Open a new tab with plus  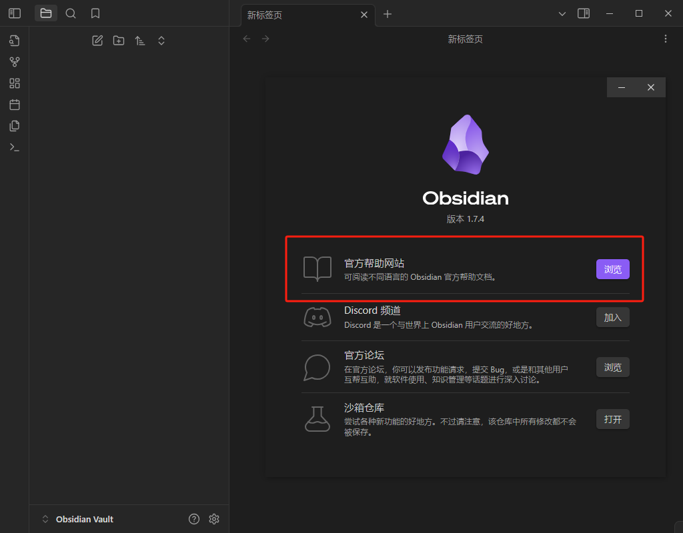(388, 13)
